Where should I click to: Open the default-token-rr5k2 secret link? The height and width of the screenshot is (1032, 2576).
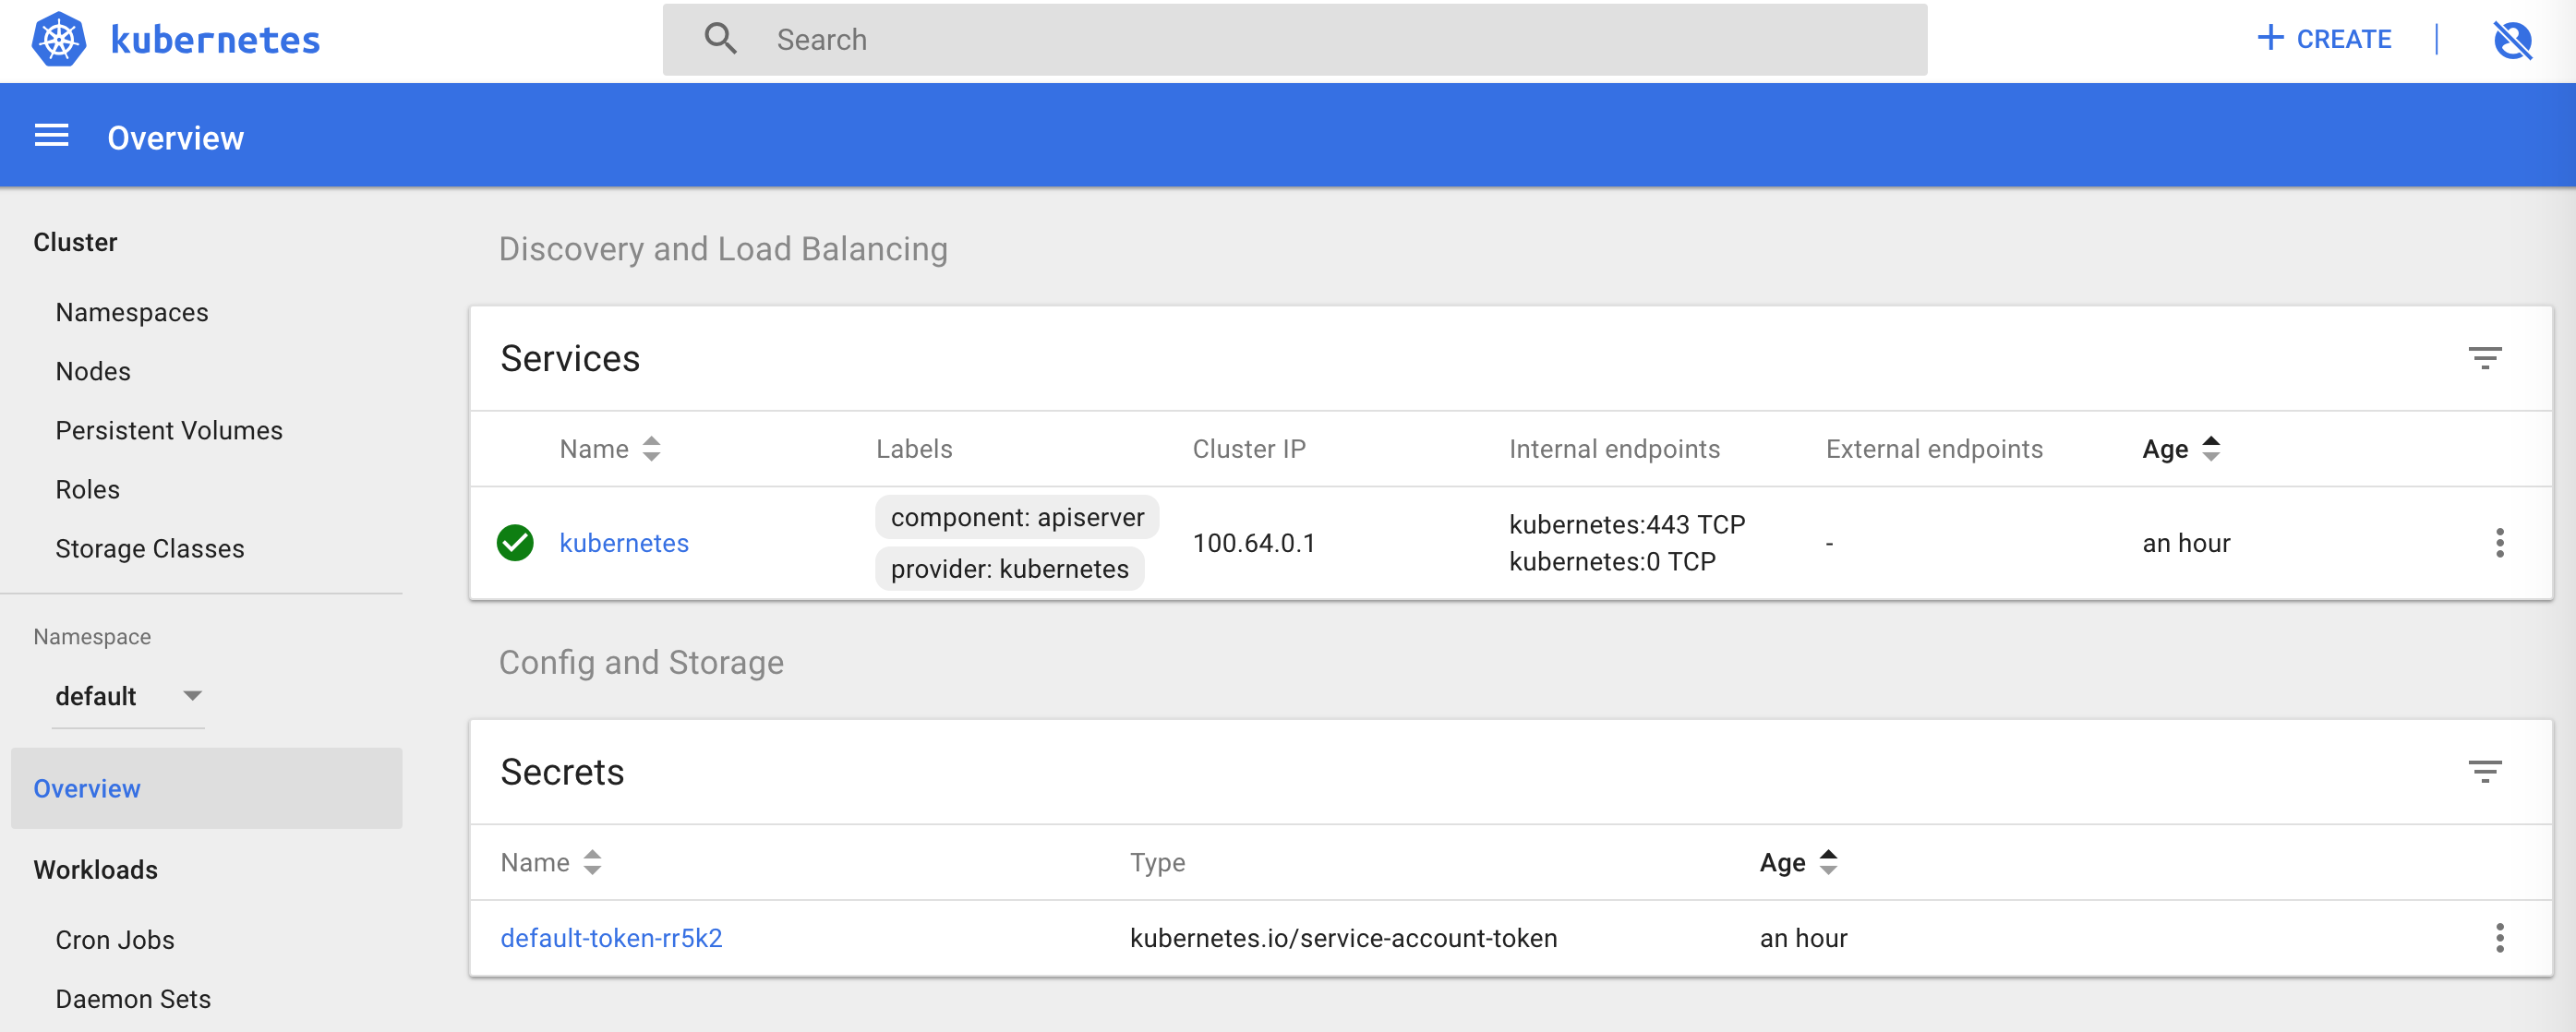point(611,938)
